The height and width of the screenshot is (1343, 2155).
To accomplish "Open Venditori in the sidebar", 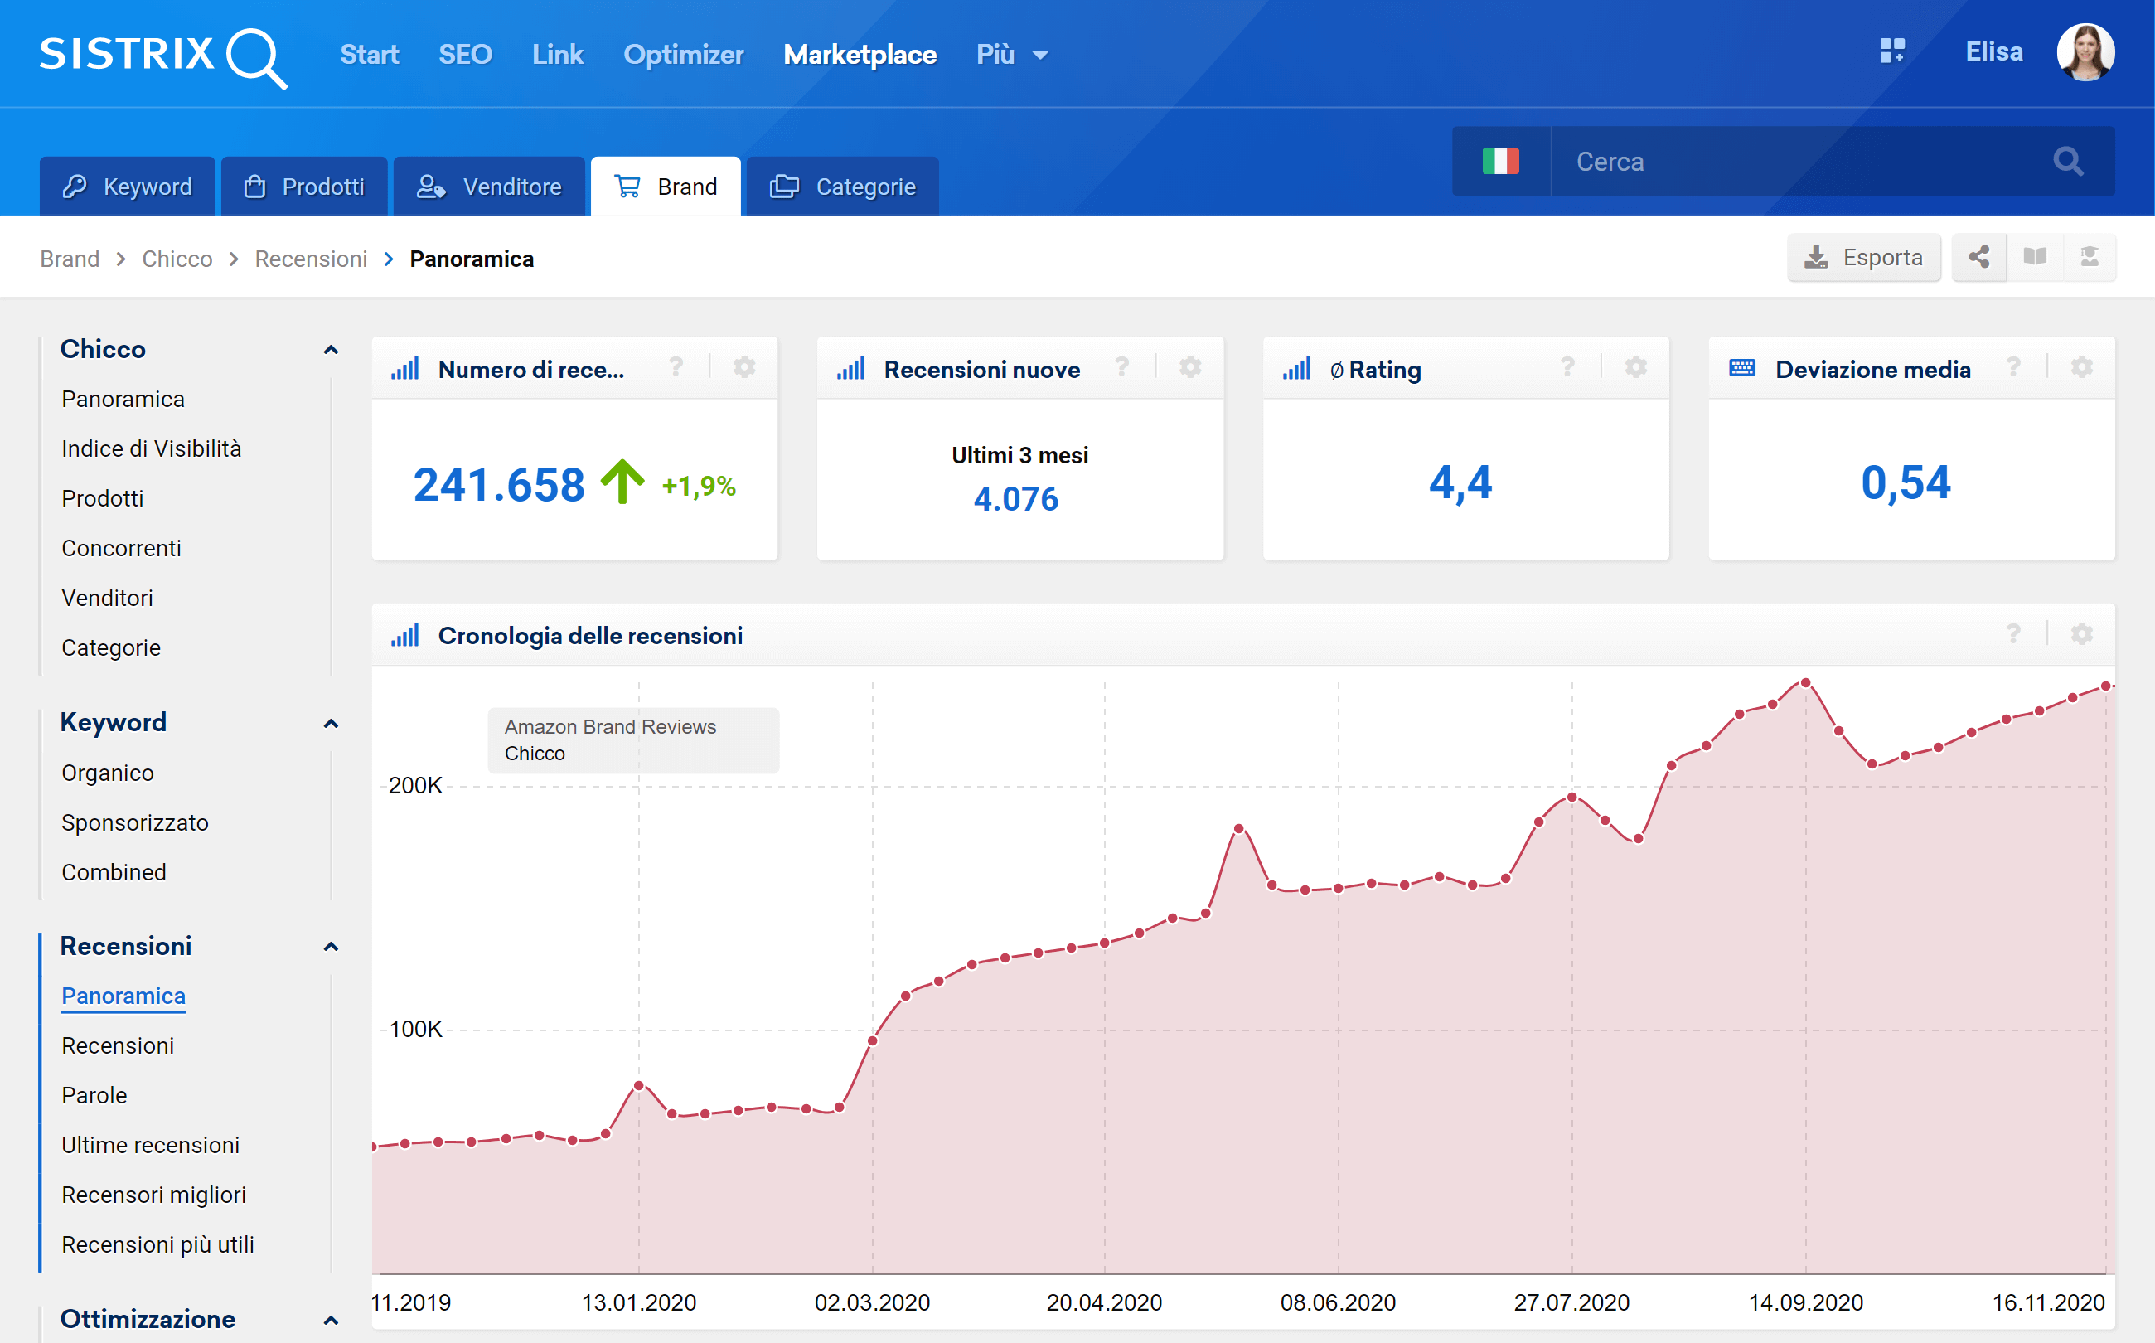I will (x=108, y=598).
